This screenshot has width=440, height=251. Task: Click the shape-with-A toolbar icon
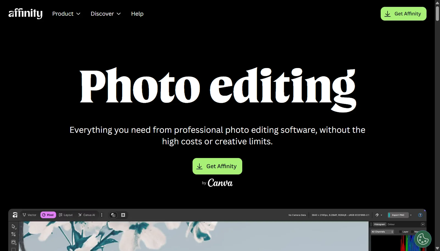tap(113, 215)
